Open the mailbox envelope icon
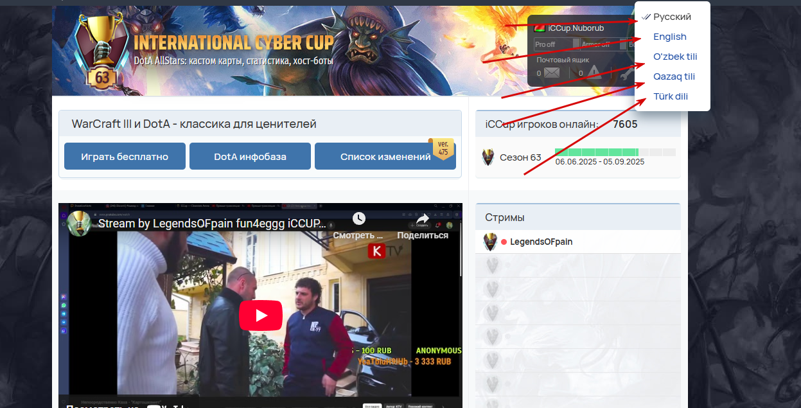The image size is (801, 408). pos(552,73)
